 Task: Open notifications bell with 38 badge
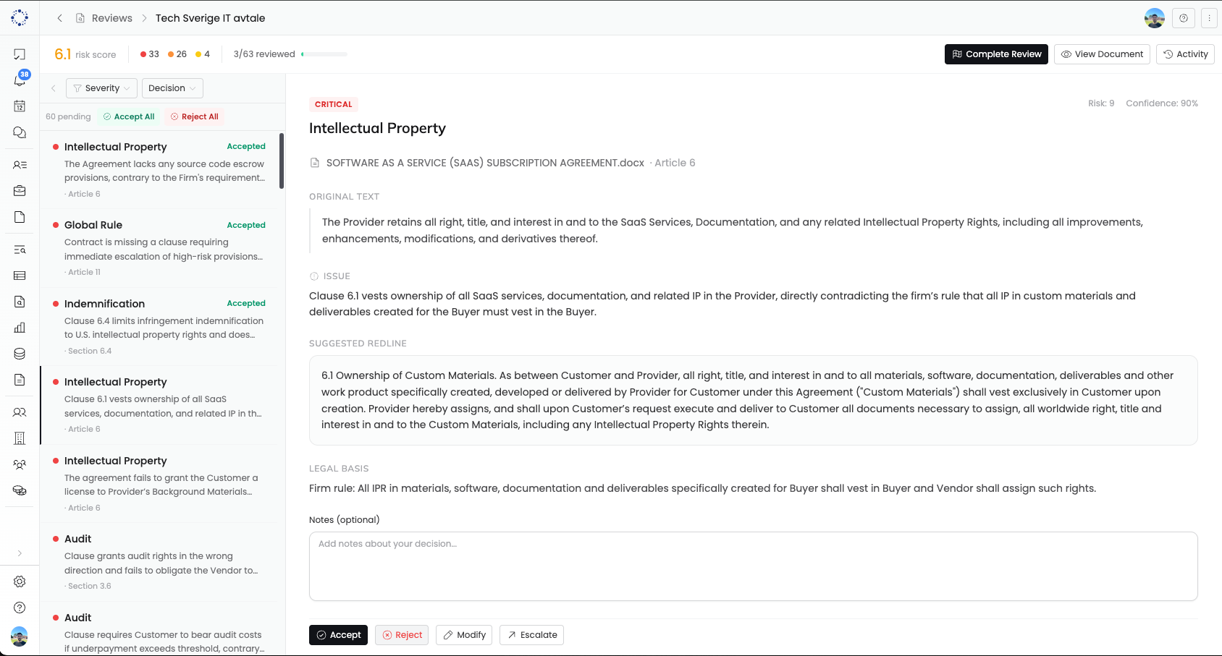click(20, 80)
